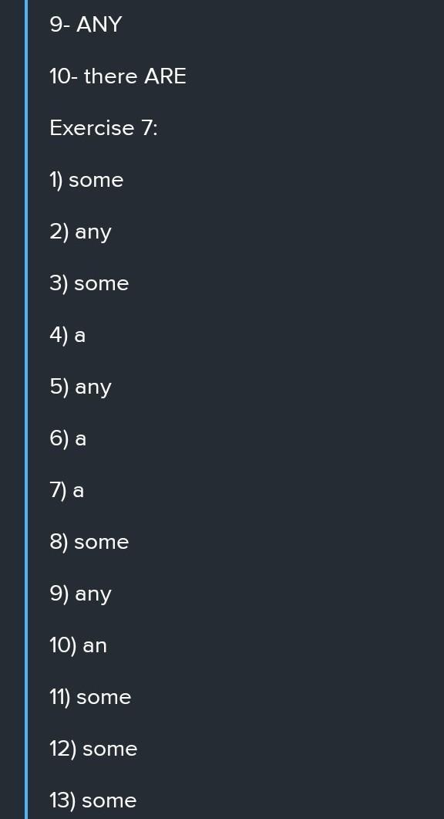Click answer '11) some'

pyautogui.click(x=90, y=697)
